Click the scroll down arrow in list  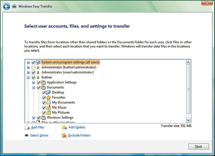(x=188, y=120)
